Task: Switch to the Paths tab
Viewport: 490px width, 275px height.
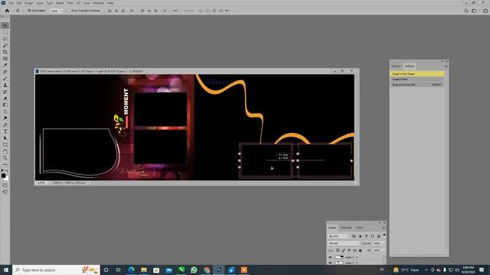Action: [359, 228]
